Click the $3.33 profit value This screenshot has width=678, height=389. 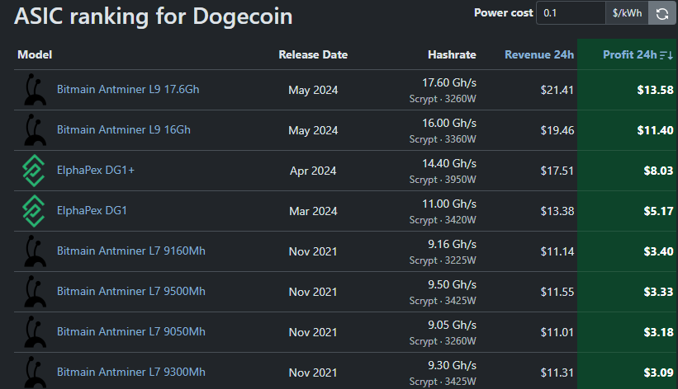[x=658, y=292]
